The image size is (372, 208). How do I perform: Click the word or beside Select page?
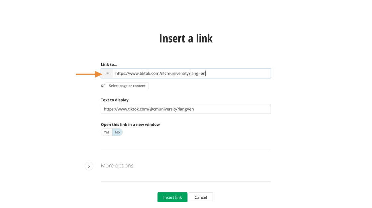[x=103, y=86]
